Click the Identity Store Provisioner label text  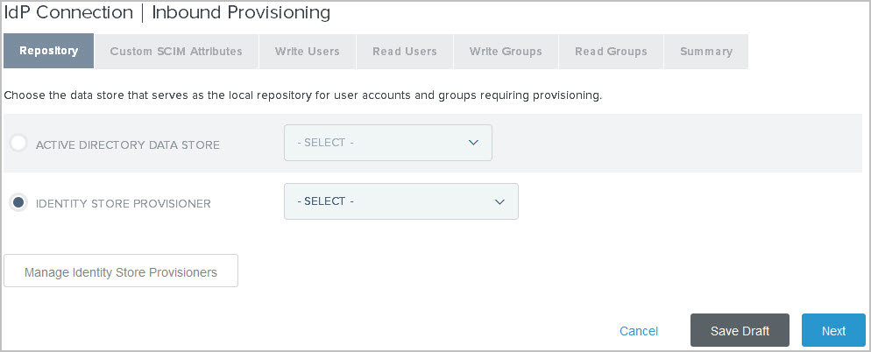(123, 204)
